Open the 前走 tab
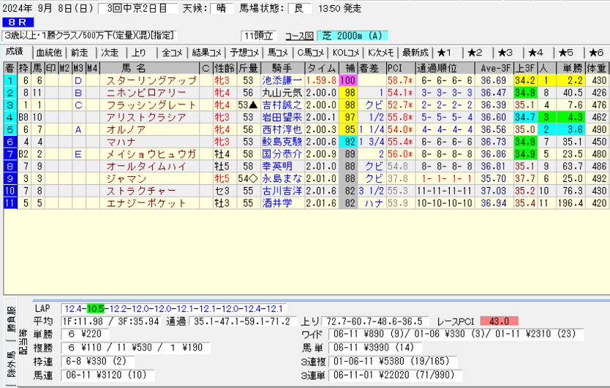The image size is (610, 388). pos(80,53)
